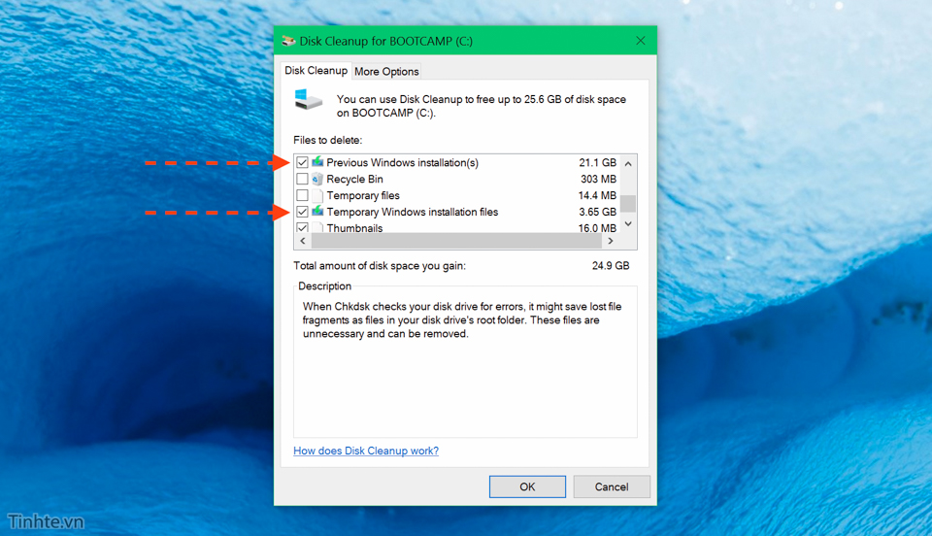Click the 24.9 GB total space value
This screenshot has width=932, height=536.
pos(611,266)
